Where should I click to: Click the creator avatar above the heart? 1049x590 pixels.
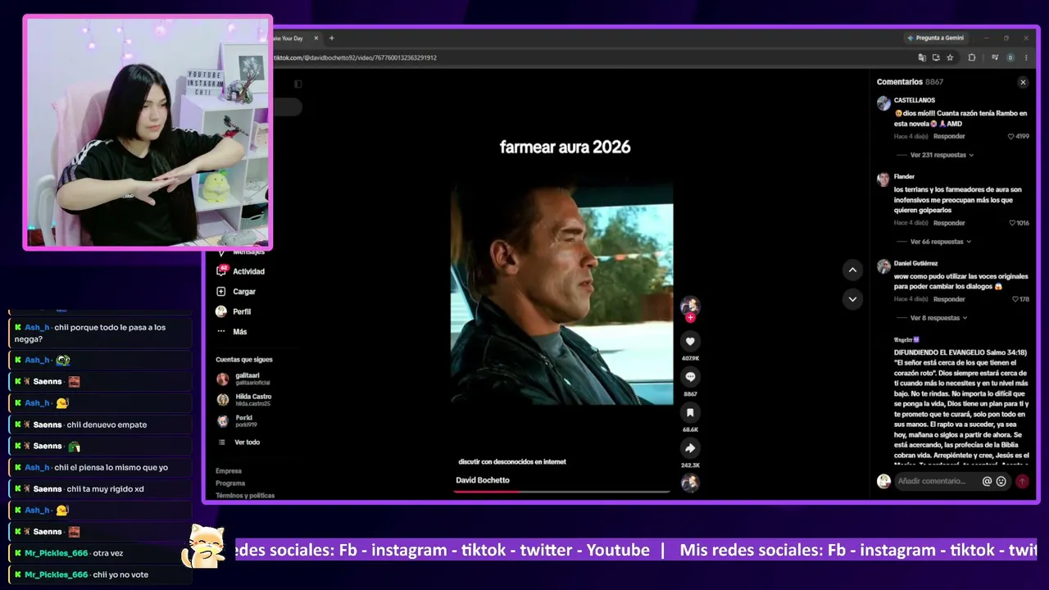690,305
